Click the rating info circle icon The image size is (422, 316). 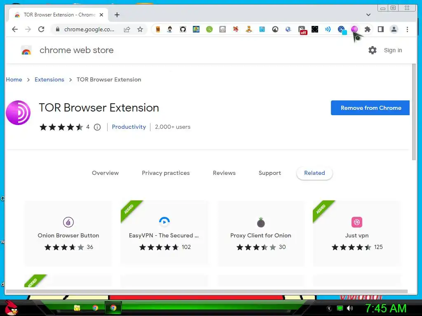(97, 127)
